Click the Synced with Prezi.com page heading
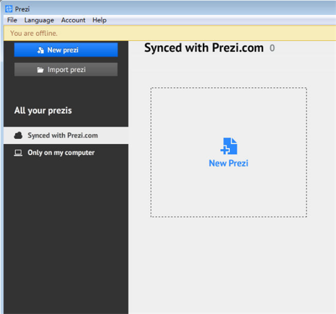The height and width of the screenshot is (314, 336). pos(204,48)
